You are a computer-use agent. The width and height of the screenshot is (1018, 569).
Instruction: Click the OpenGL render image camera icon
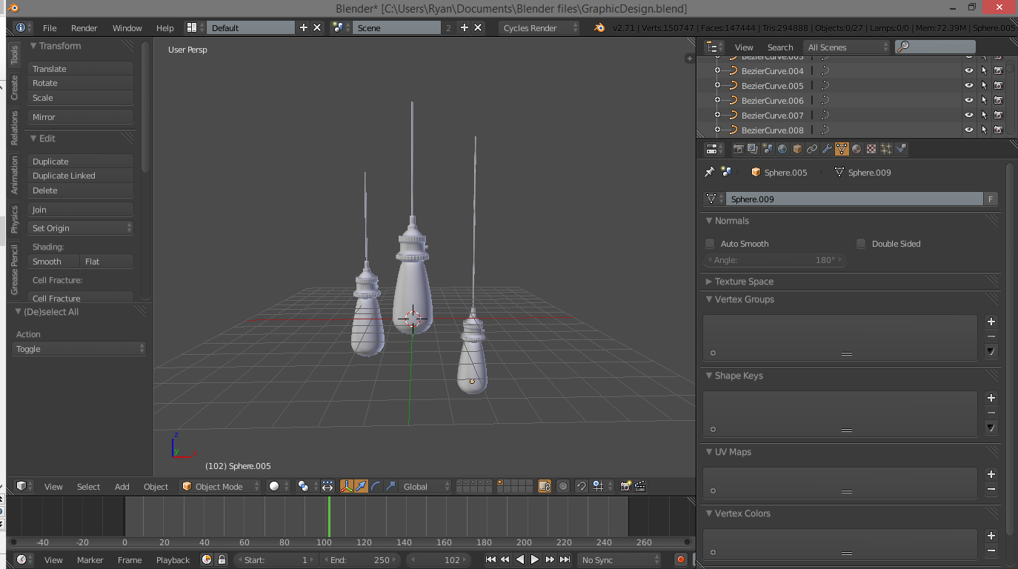[x=626, y=486]
